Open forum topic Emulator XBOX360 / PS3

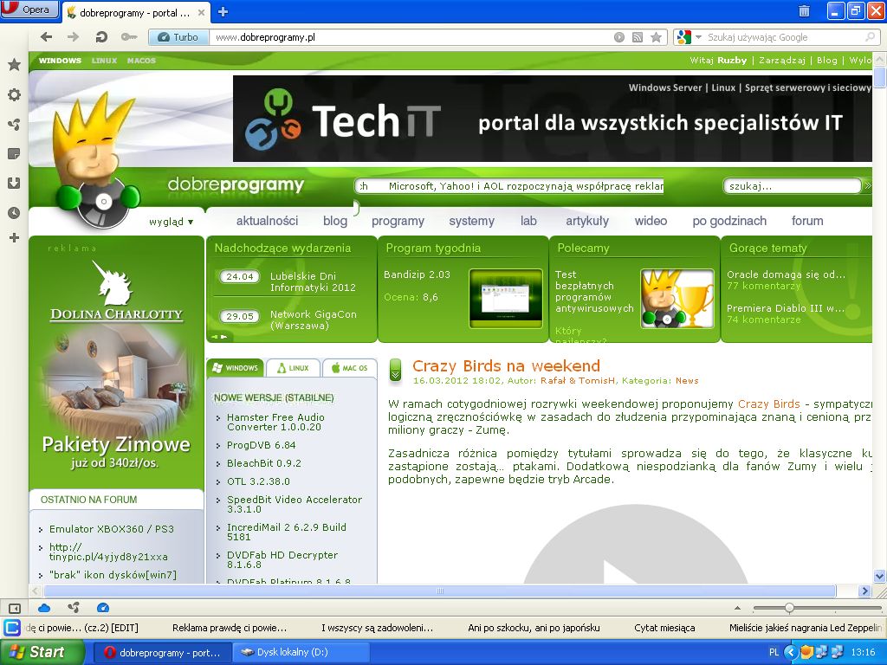[112, 529]
